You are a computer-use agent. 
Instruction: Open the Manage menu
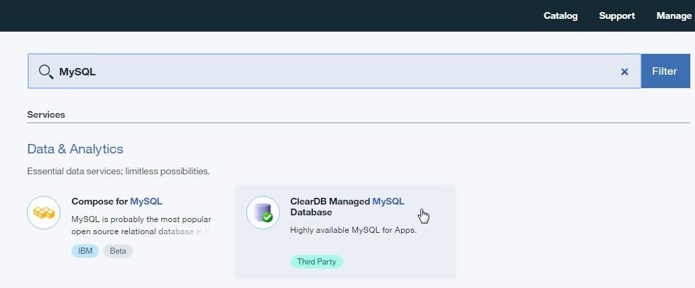pos(673,15)
